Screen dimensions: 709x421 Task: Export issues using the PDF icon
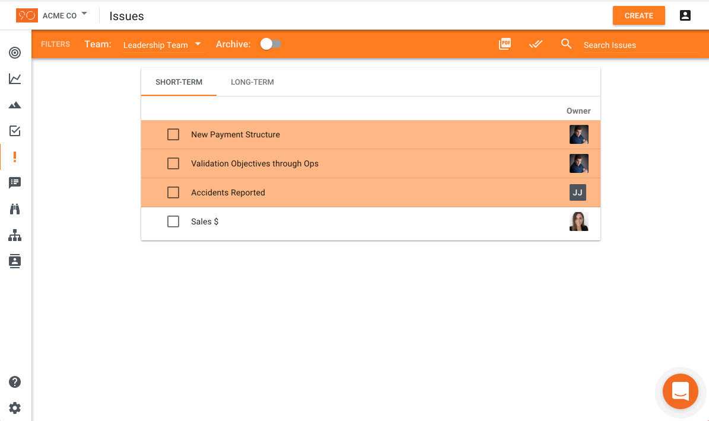[x=505, y=44]
